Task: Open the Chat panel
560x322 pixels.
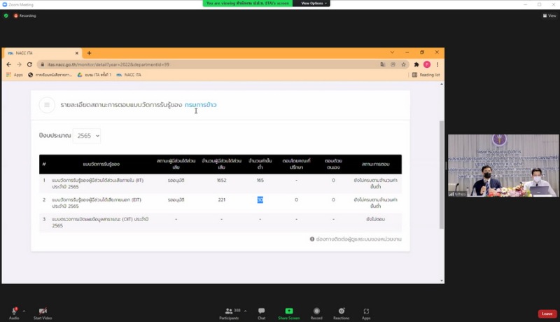Action: 261,311
